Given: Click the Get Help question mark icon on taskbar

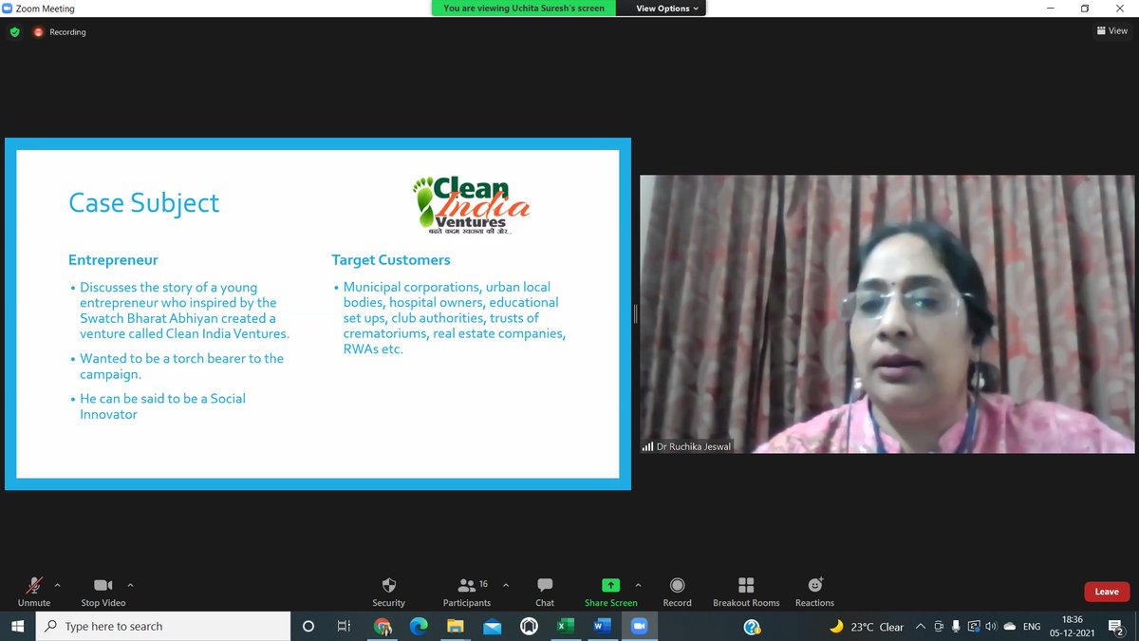Looking at the screenshot, I should (x=752, y=626).
